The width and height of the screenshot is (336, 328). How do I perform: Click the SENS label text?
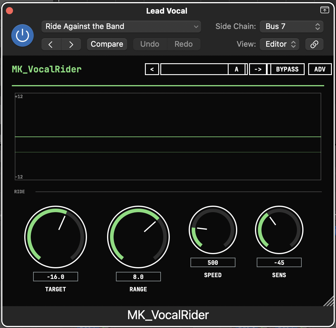279,275
